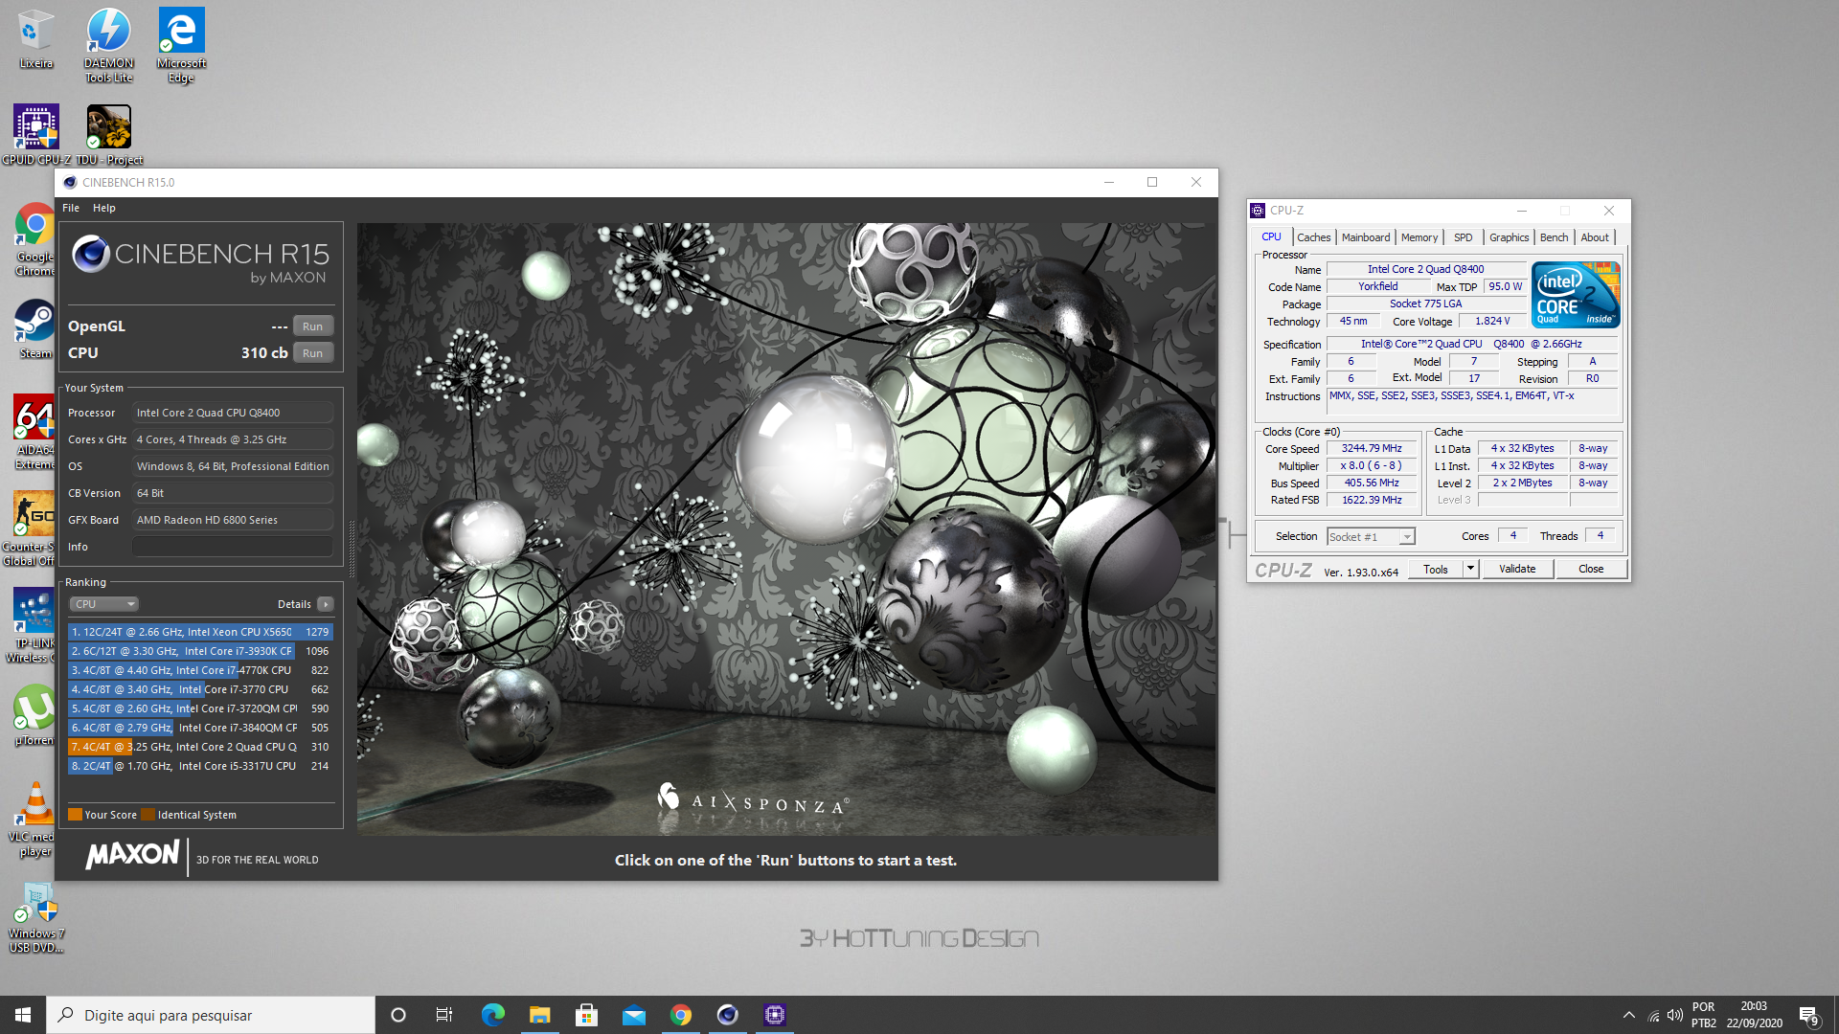Screen dimensions: 1839x1034
Task: Select i7-3770 ranking entry
Action: [200, 689]
